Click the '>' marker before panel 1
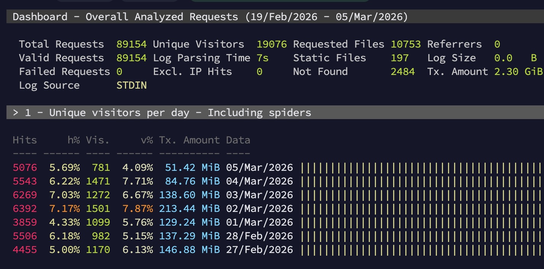This screenshot has width=544, height=269. click(16, 113)
